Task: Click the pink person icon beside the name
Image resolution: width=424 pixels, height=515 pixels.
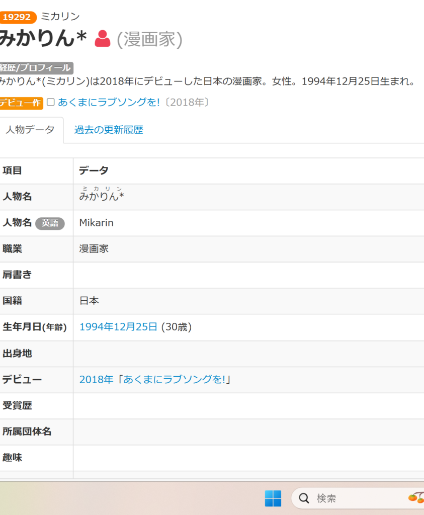Action: click(103, 39)
